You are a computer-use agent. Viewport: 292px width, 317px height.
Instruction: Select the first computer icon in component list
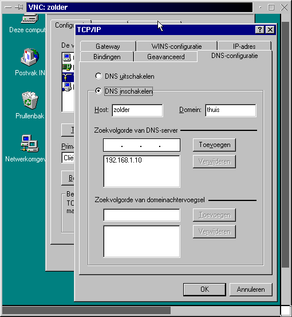click(x=67, y=57)
